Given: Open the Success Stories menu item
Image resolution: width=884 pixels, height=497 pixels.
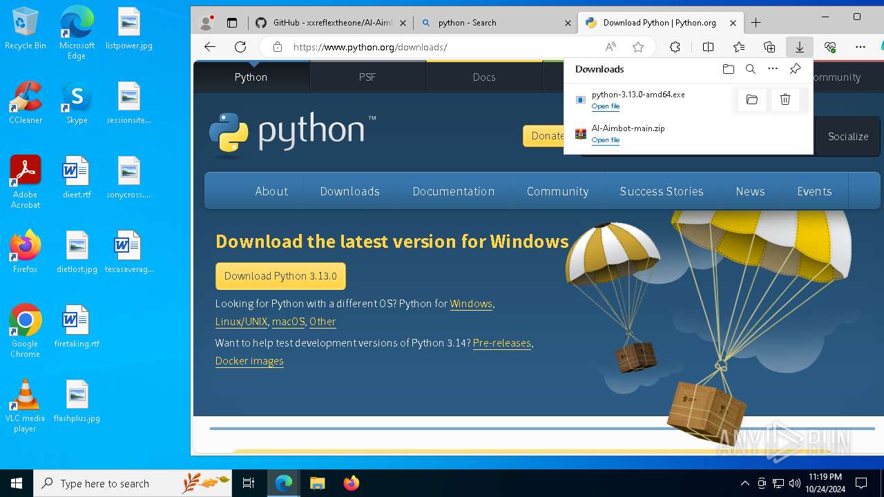Looking at the screenshot, I should click(662, 191).
